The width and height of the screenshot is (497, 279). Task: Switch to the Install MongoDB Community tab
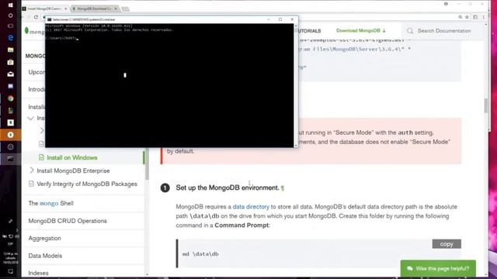pyautogui.click(x=45, y=9)
